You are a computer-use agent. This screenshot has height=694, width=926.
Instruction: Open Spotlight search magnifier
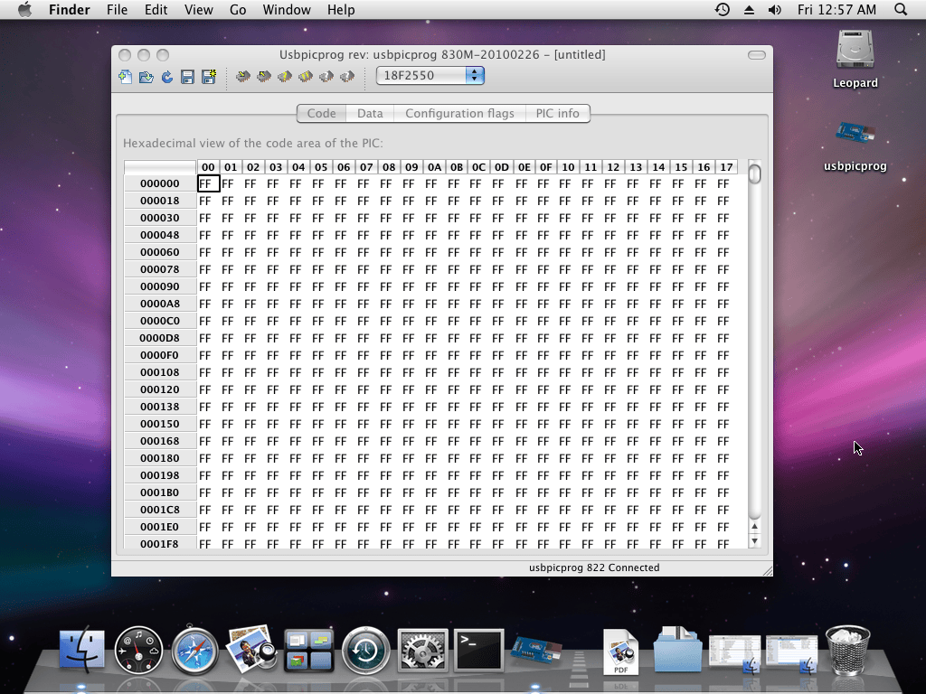901,9
